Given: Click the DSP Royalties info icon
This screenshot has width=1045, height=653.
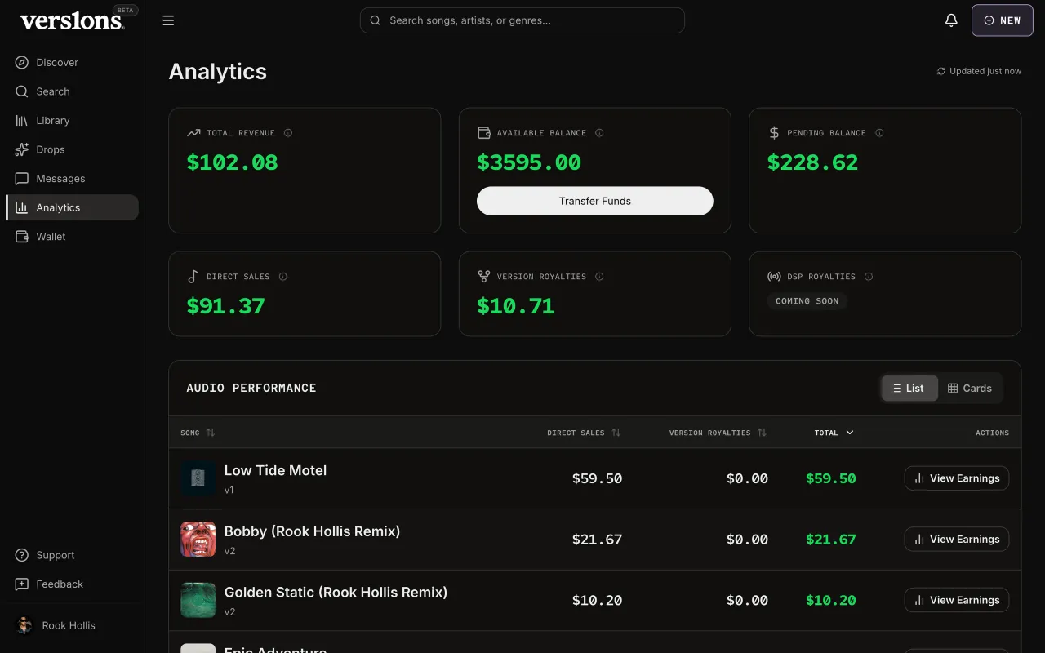Looking at the screenshot, I should 869,277.
